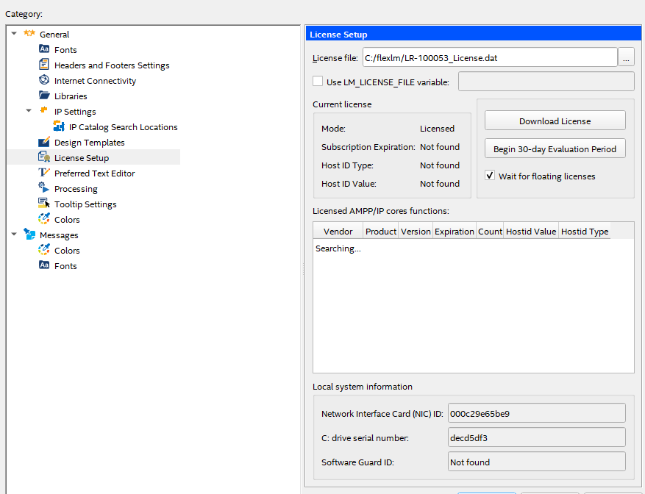Collapse the General category tree
The width and height of the screenshot is (645, 494).
(x=15, y=35)
